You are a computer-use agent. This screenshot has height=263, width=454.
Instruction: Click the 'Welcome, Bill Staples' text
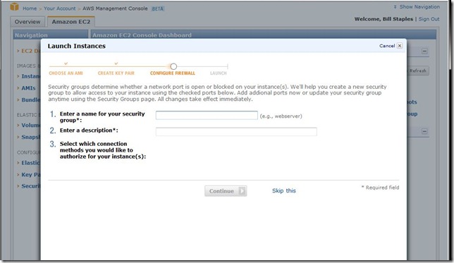pos(384,19)
